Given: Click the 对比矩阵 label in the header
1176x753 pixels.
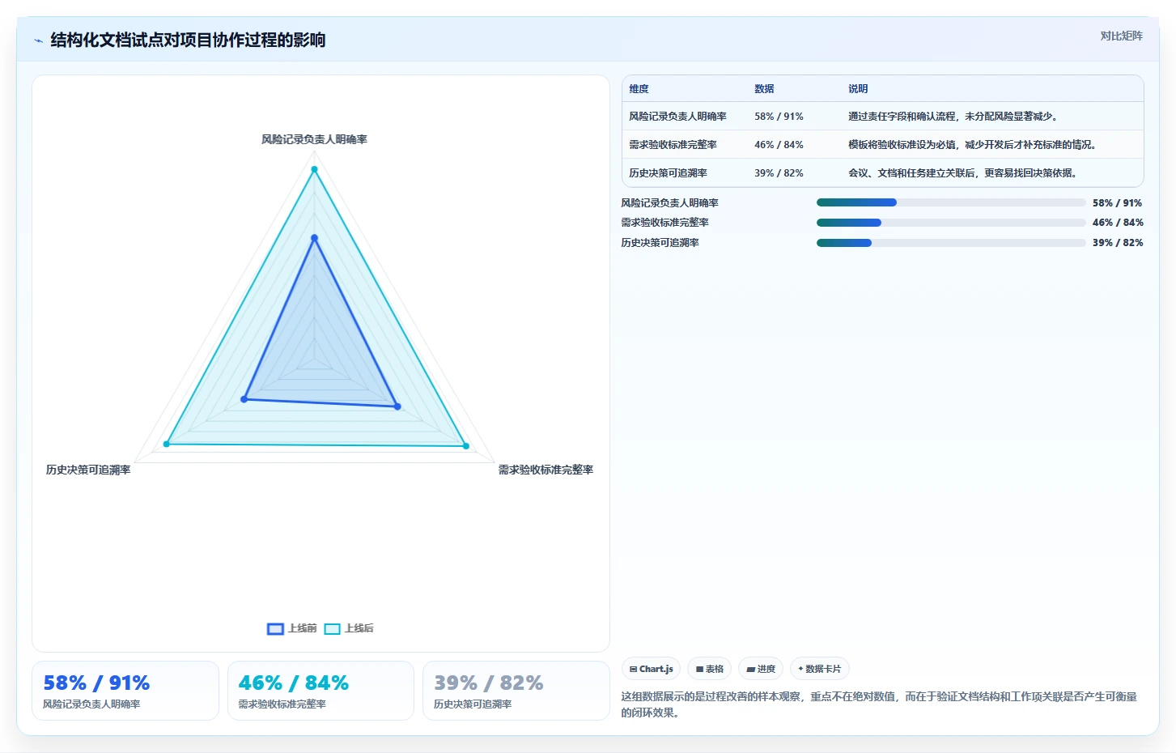Looking at the screenshot, I should click(x=1121, y=36).
